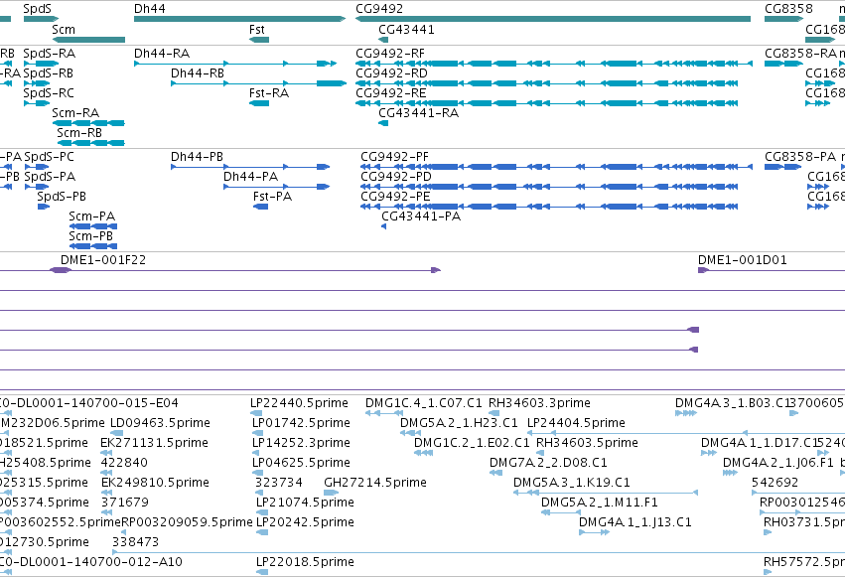Click protein CG43441-PA
This screenshot has width=845, height=577.
(383, 226)
